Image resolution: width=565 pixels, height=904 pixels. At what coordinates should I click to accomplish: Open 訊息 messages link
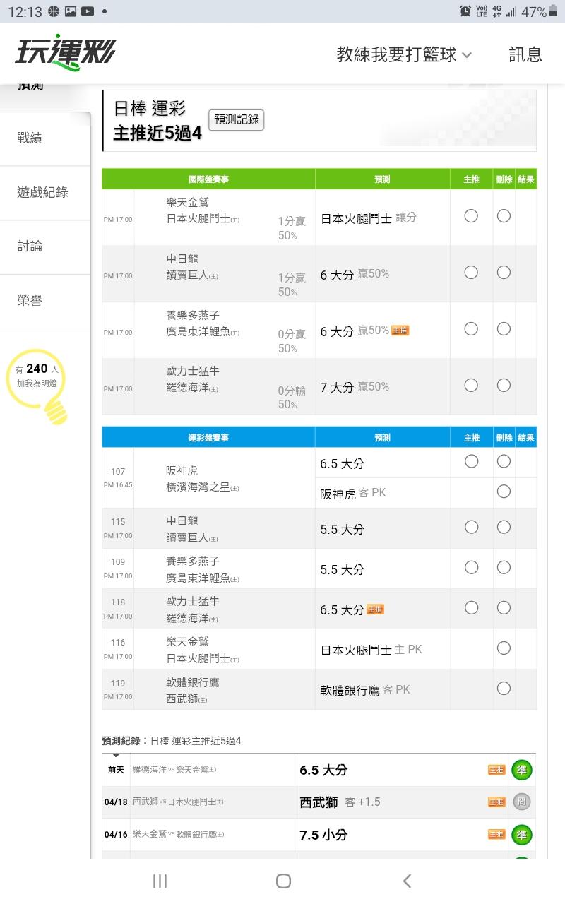(525, 54)
